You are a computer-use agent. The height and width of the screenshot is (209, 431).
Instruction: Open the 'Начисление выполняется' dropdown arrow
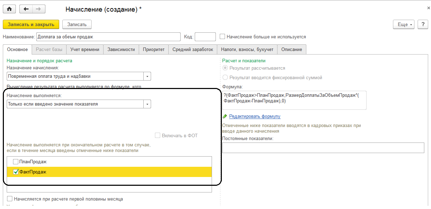tap(147, 104)
